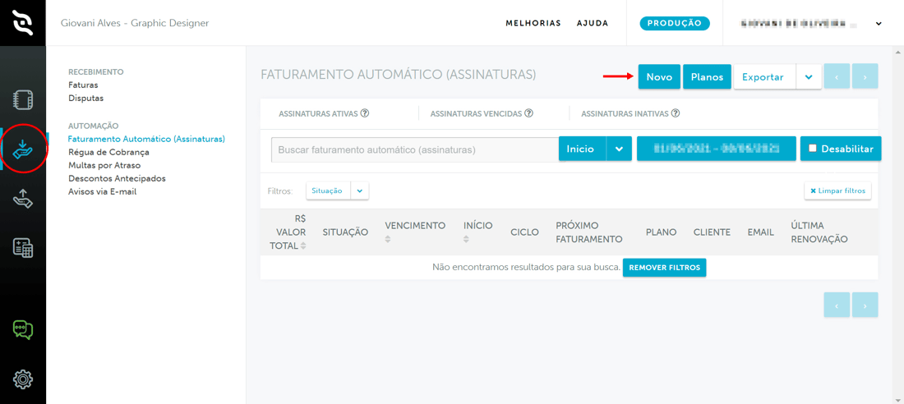Screen dimensions: 904x404
Task: Click help icon beside Assinaturas Ativas
Action: (365, 113)
